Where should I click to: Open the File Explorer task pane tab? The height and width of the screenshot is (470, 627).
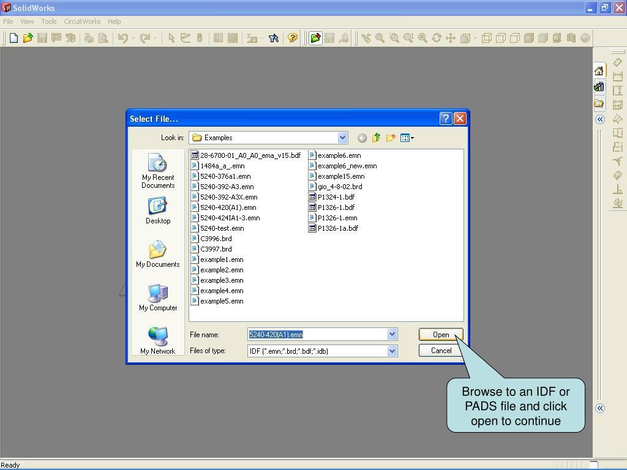click(599, 103)
